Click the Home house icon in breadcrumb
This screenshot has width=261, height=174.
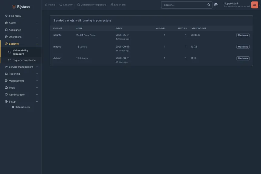[x=46, y=5]
